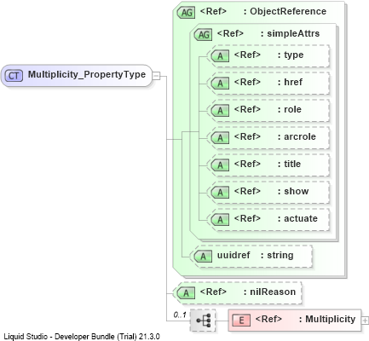
Task: Select the A icon of show attribute
Action: 220,193
